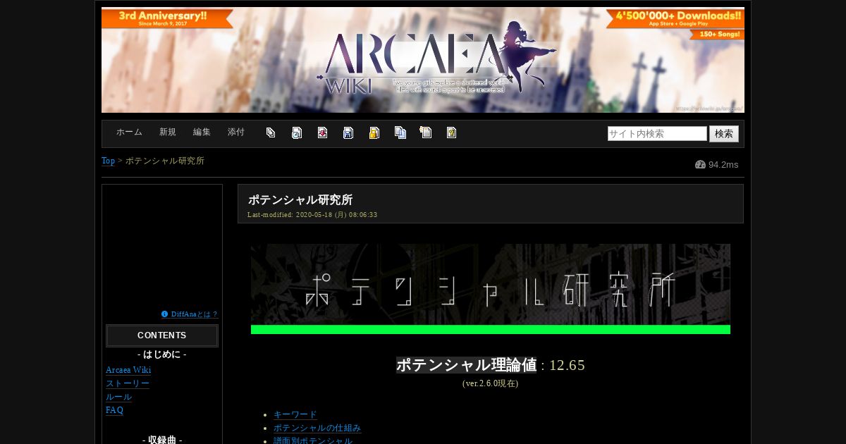Click the blue duplicate pages copy icon
Viewport: 846px width, 444px height.
[400, 132]
